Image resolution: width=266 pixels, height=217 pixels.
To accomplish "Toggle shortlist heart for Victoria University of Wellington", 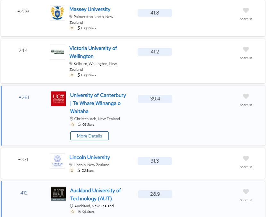I will [x=246, y=49].
